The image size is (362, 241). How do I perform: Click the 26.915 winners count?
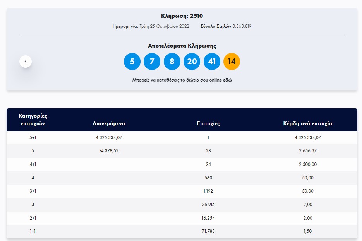click(x=208, y=205)
